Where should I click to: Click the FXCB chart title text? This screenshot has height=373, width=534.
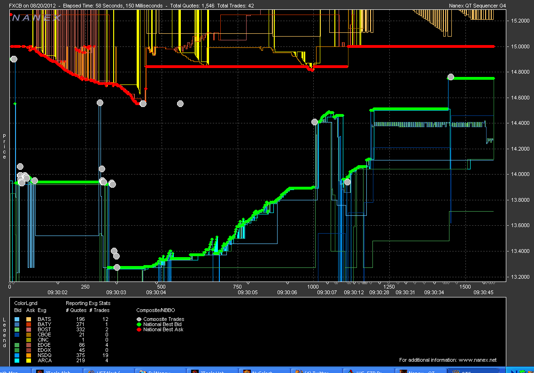(x=132, y=6)
